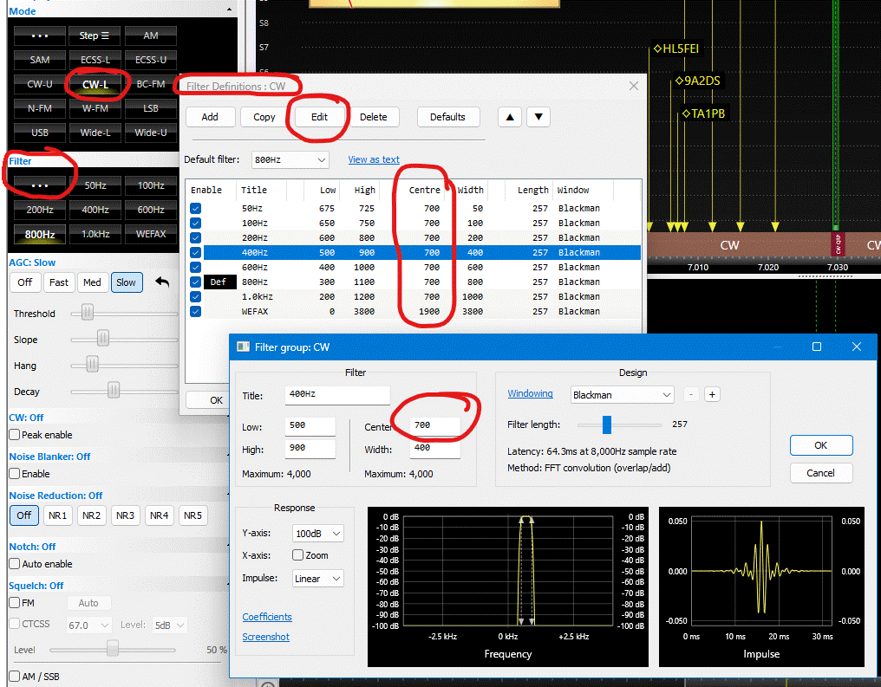Click the plus button beside Windowing
This screenshot has height=687, width=881.
(x=712, y=394)
